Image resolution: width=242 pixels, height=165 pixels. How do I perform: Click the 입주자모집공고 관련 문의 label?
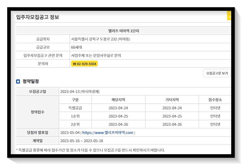[x=43, y=55]
